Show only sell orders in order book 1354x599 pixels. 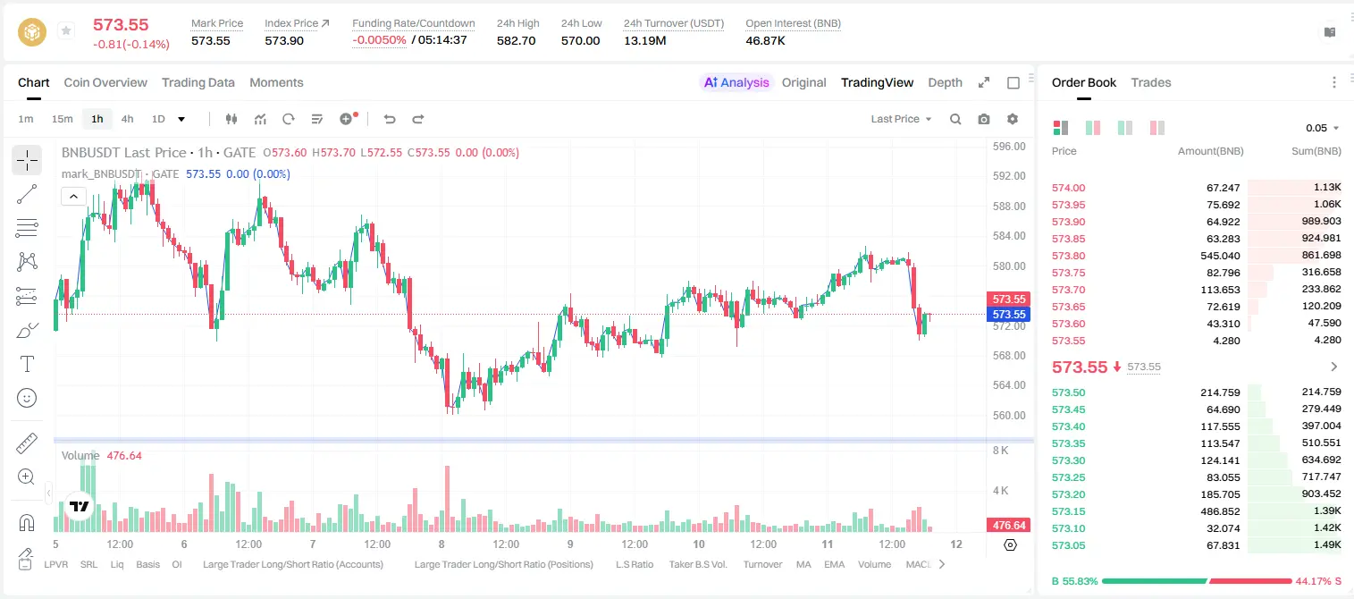click(x=1156, y=128)
